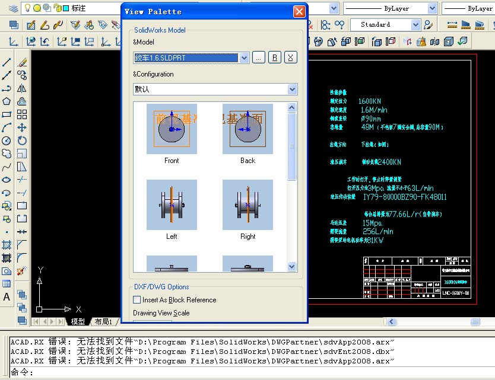
Task: Switch to the 布局1 layout tab
Action: pyautogui.click(x=103, y=321)
